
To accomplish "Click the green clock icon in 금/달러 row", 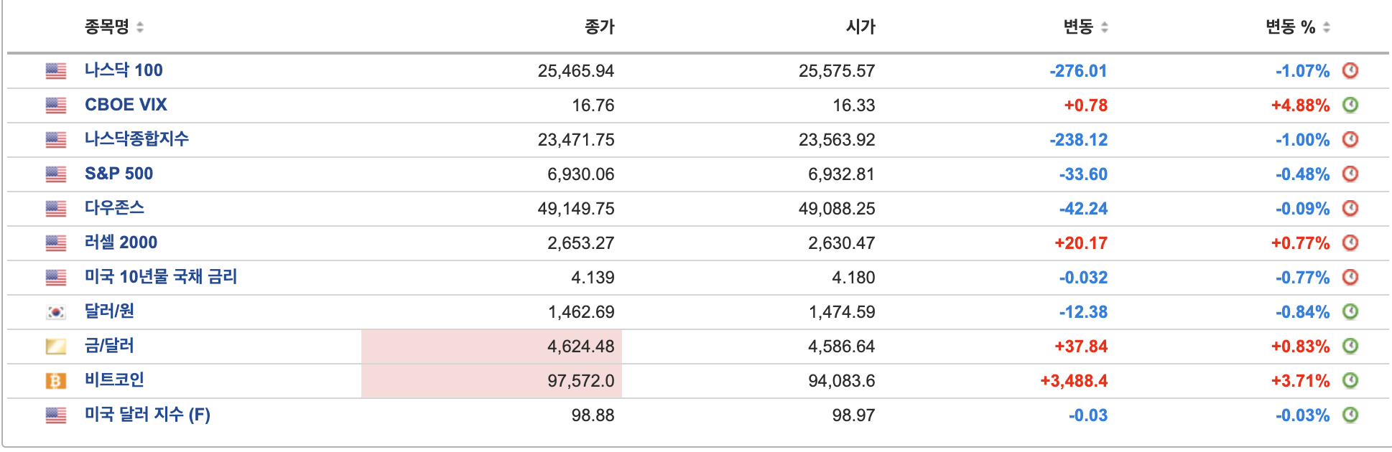I will [x=1350, y=346].
